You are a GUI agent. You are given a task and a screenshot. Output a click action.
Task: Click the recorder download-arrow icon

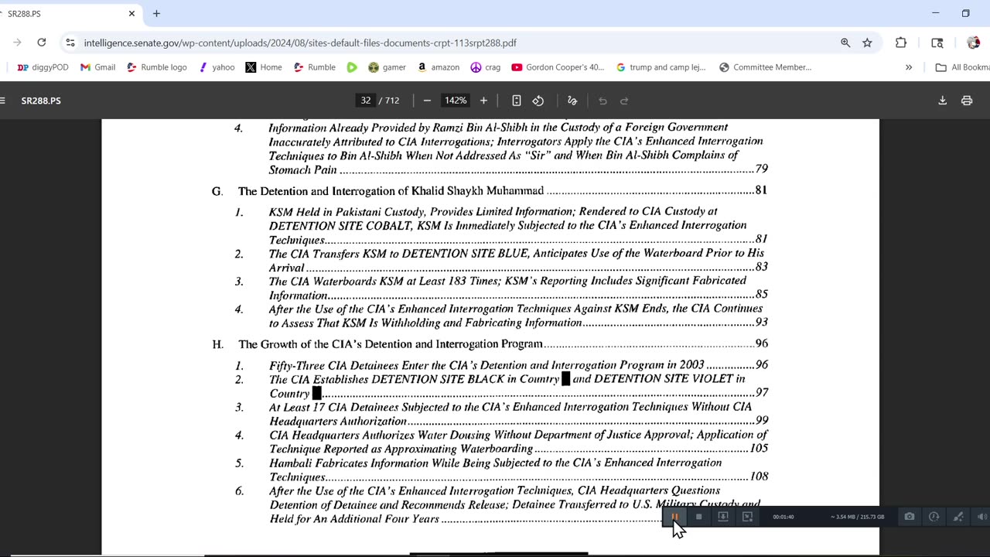pos(723,517)
